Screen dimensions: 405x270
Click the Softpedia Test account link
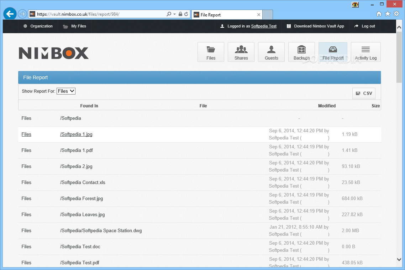point(264,26)
